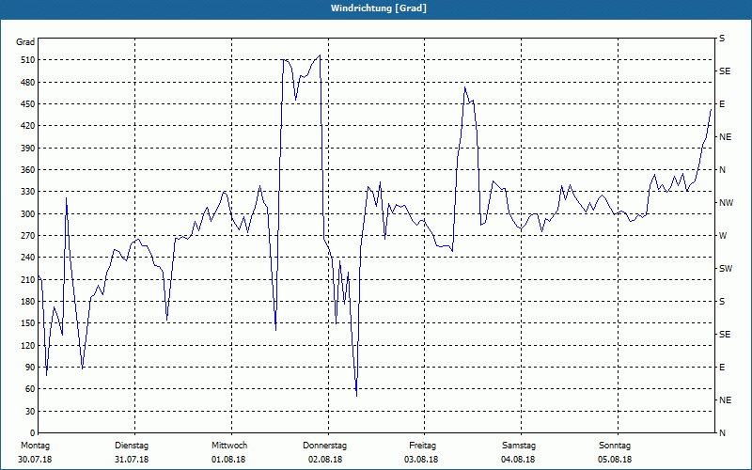Viewport: 752px width, 470px height.
Task: Select the 510 value on the degree axis
Action: pyautogui.click(x=28, y=60)
